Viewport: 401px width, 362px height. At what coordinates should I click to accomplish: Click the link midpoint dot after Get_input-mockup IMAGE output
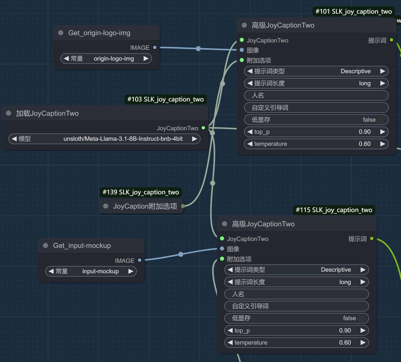coord(181,254)
